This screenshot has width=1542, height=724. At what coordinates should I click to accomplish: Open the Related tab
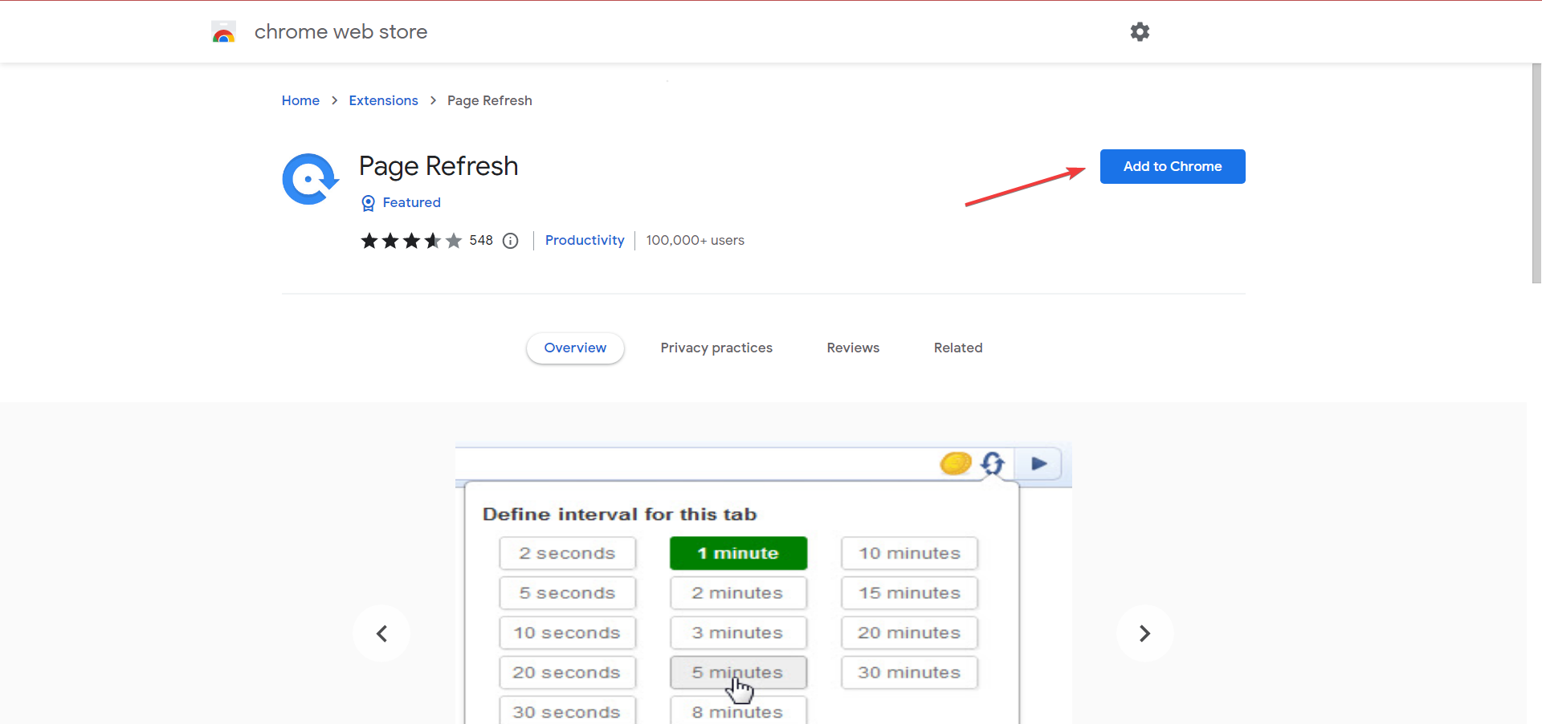pos(958,348)
